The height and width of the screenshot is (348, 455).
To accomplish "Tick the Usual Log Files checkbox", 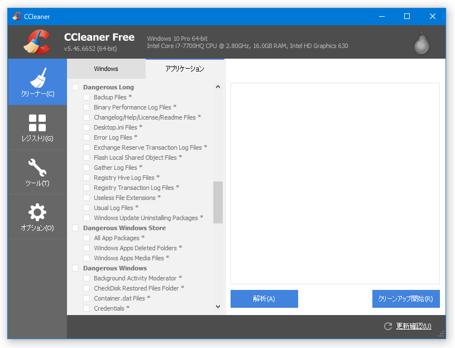I will [87, 208].
